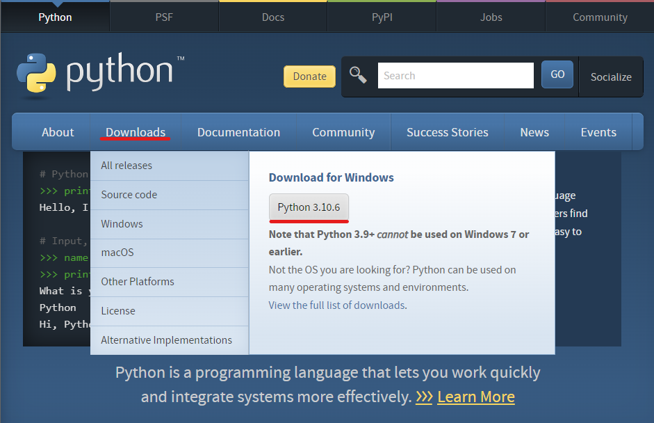The height and width of the screenshot is (423, 654).
Task: Click the magnifying glass search icon
Action: pos(358,75)
